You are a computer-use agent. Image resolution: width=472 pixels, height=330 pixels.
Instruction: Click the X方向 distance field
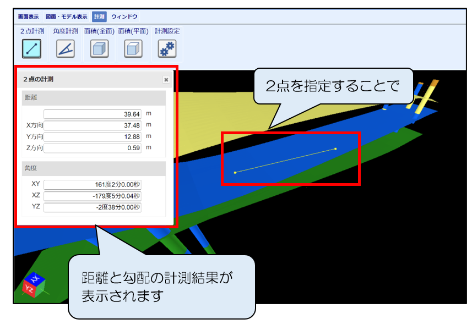(x=93, y=125)
